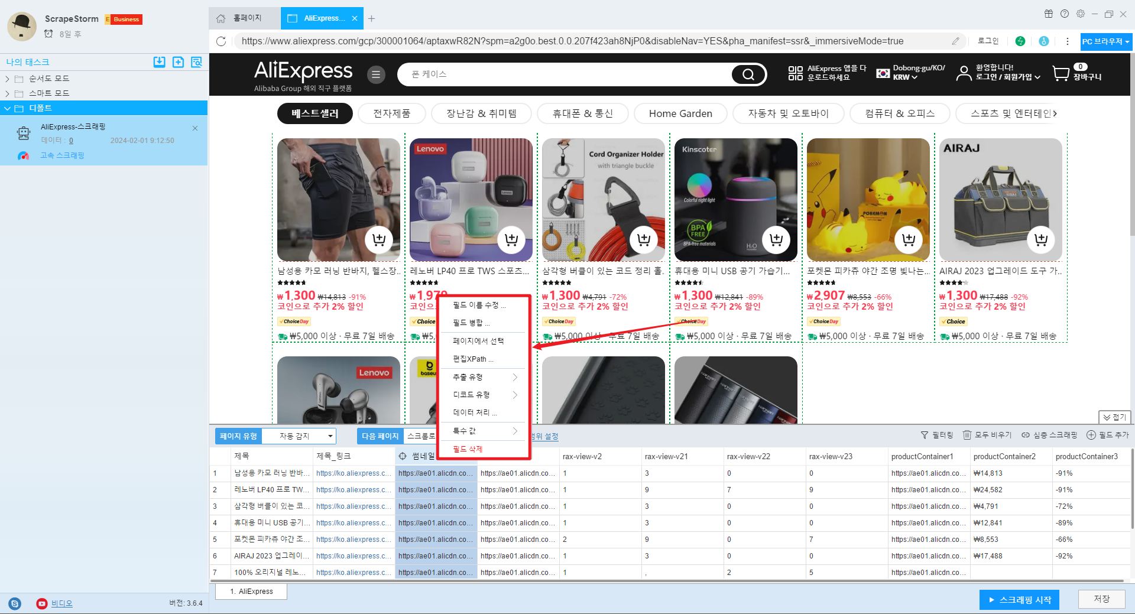This screenshot has height=614, width=1135.
Task: Expand the 로그인 / 회원가입 dropdown
Action: (1008, 77)
